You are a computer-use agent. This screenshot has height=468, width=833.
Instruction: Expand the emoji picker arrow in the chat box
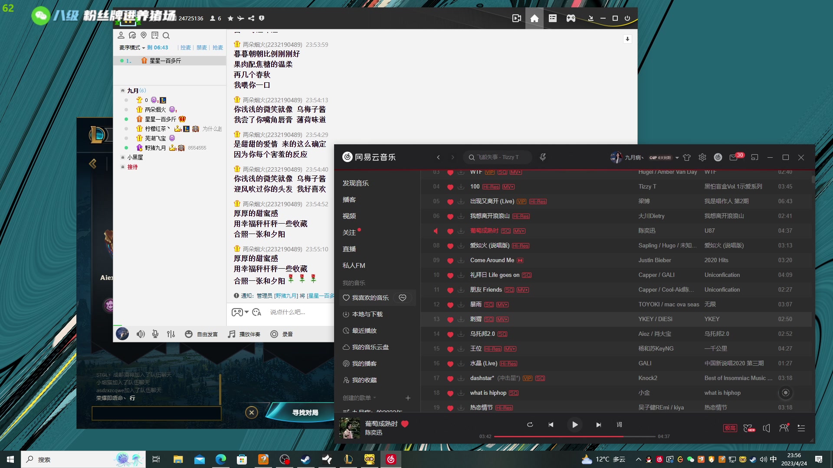[247, 312]
